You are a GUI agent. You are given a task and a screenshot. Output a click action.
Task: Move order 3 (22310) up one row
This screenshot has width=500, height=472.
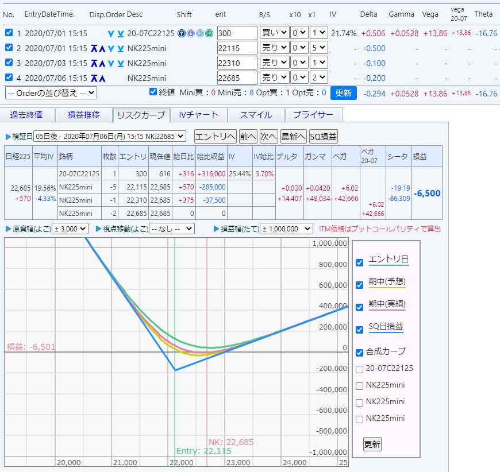tap(102, 63)
